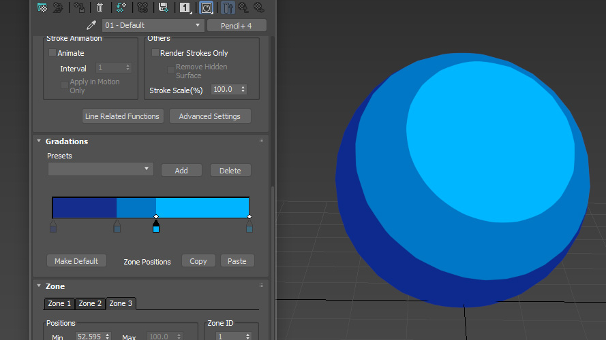The height and width of the screenshot is (340, 606).
Task: Click the Add preset button
Action: [181, 171]
